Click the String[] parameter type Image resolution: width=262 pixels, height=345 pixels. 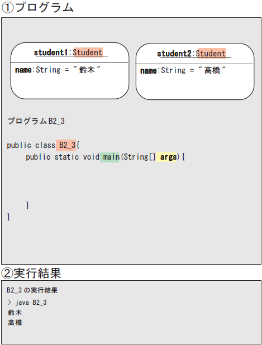(x=139, y=157)
